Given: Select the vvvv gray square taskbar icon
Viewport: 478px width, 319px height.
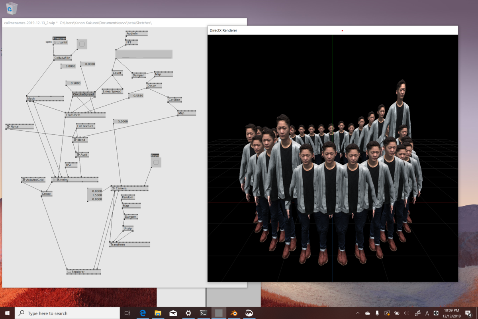Looking at the screenshot, I should [218, 313].
